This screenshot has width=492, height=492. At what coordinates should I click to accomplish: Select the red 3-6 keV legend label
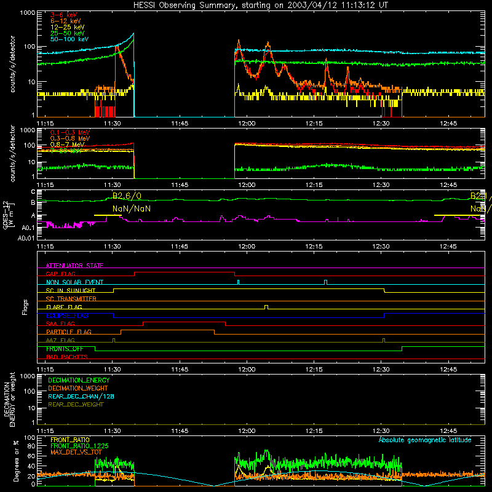(64, 15)
